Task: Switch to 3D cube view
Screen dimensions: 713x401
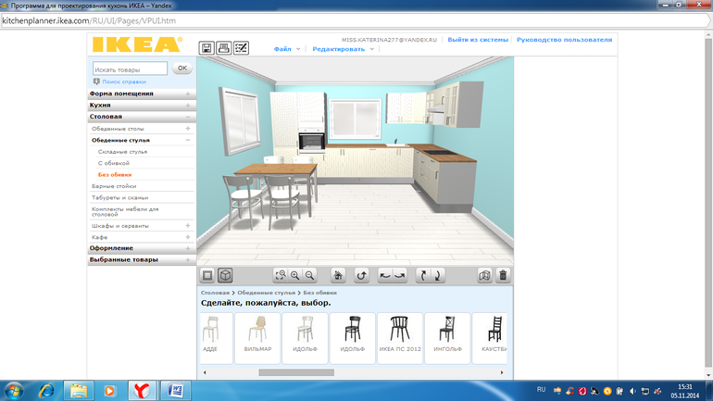Action: pos(224,275)
